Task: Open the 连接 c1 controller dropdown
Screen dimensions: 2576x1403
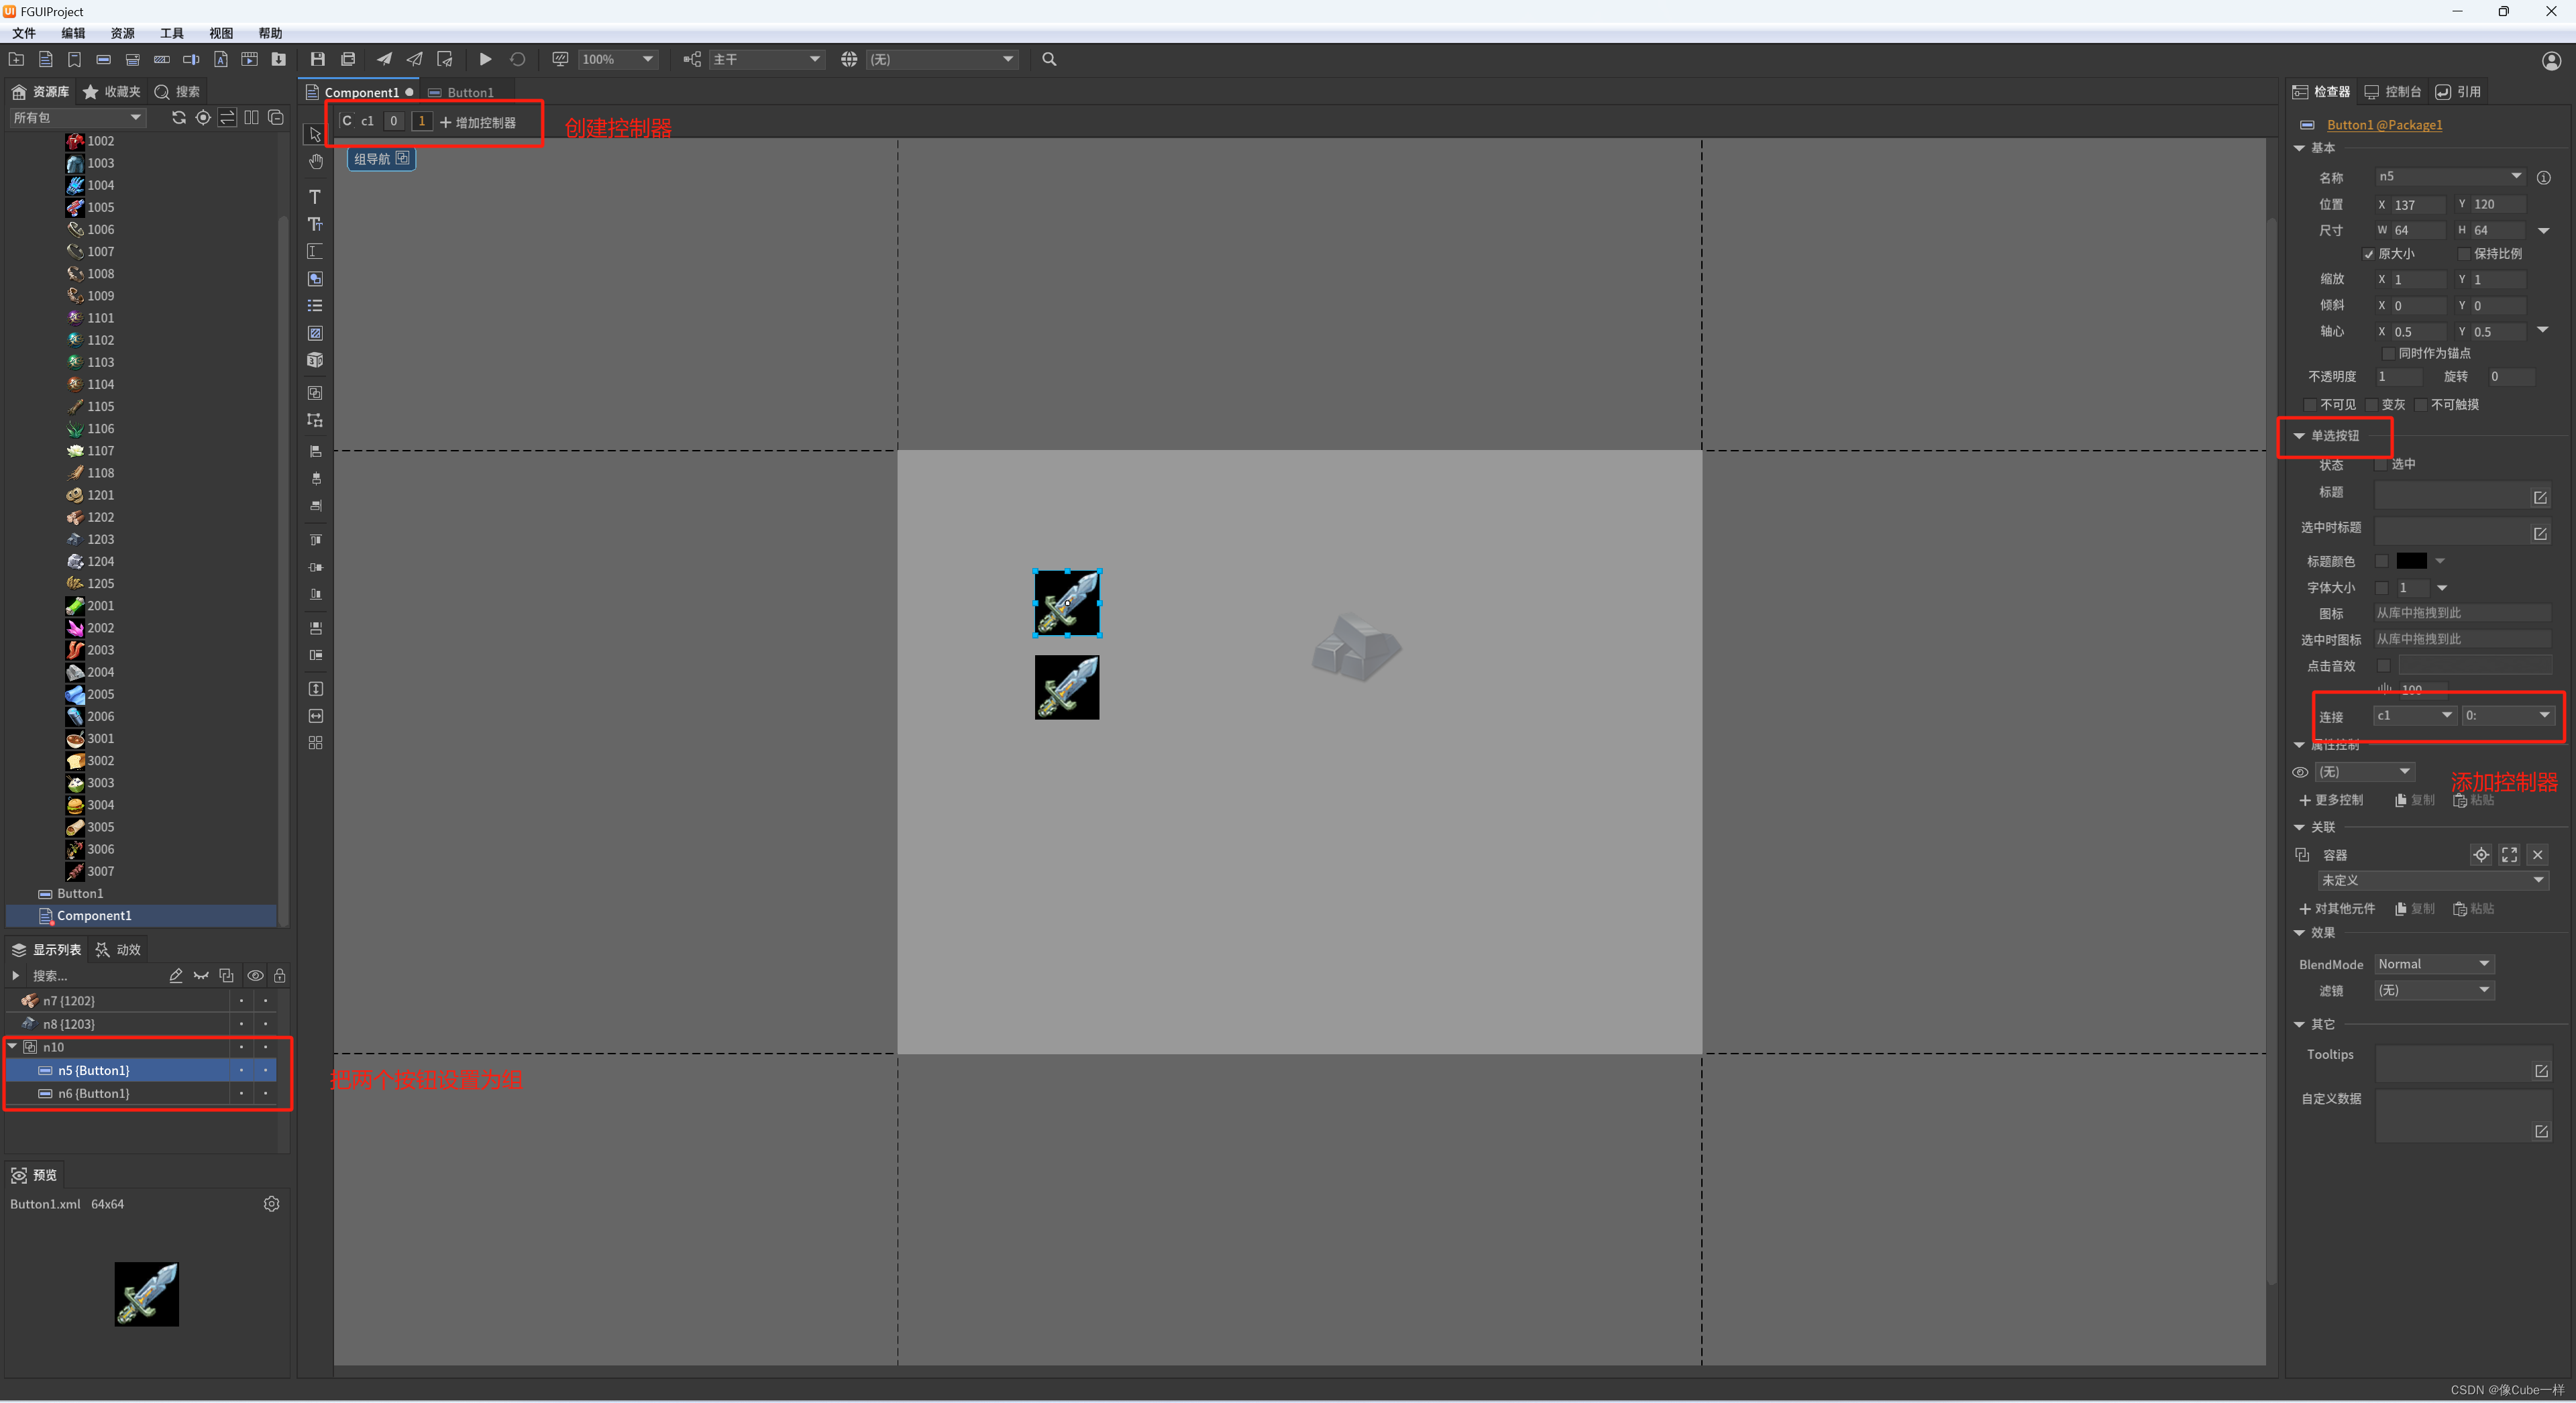Action: point(2414,715)
